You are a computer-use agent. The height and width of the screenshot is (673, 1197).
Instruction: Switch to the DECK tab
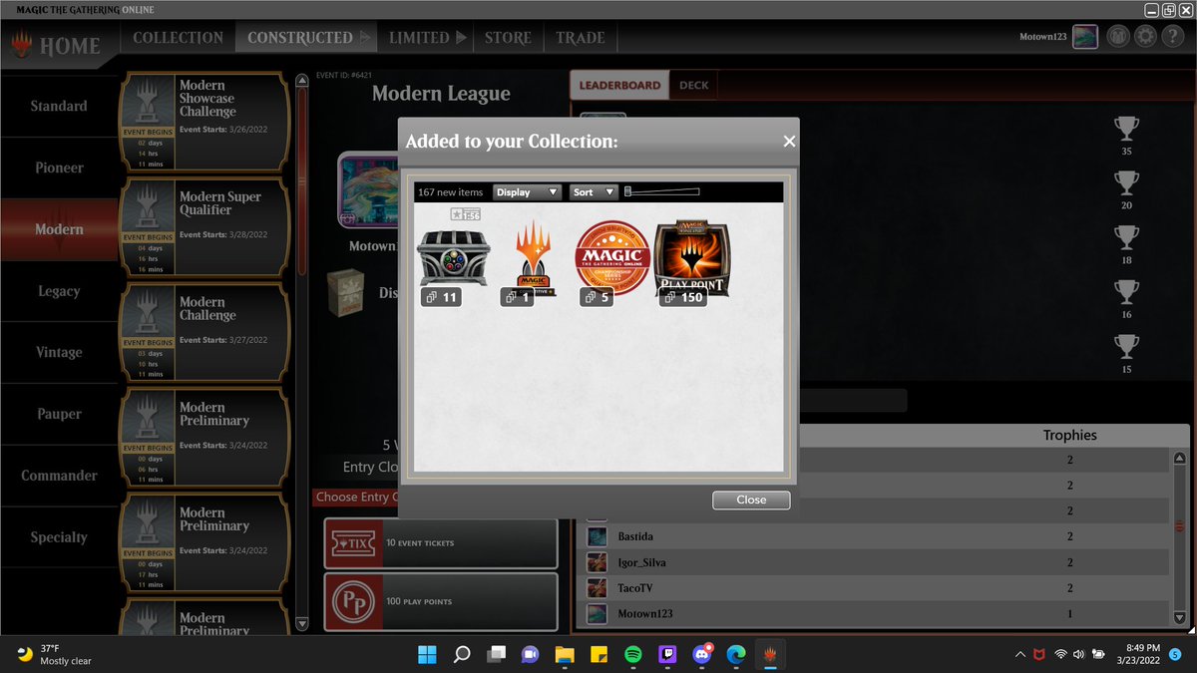[x=693, y=85]
